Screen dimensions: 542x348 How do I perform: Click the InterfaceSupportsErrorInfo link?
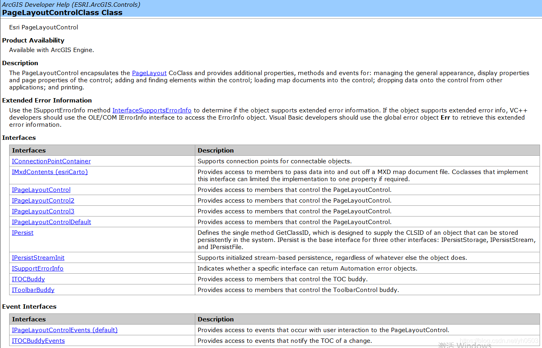click(x=152, y=110)
